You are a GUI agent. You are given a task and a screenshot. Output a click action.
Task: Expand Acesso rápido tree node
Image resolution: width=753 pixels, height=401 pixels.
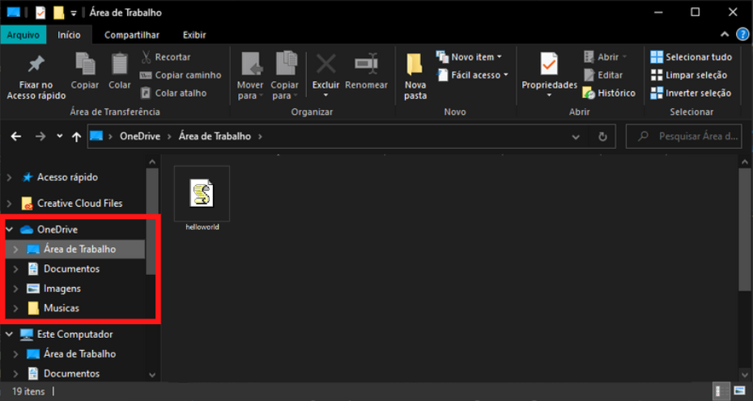pos(9,178)
